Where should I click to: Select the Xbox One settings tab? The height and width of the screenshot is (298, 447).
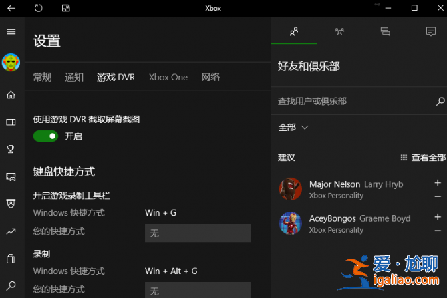[168, 77]
